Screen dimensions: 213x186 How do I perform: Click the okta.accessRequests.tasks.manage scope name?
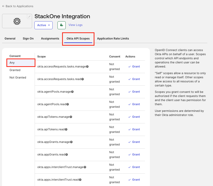62,66
